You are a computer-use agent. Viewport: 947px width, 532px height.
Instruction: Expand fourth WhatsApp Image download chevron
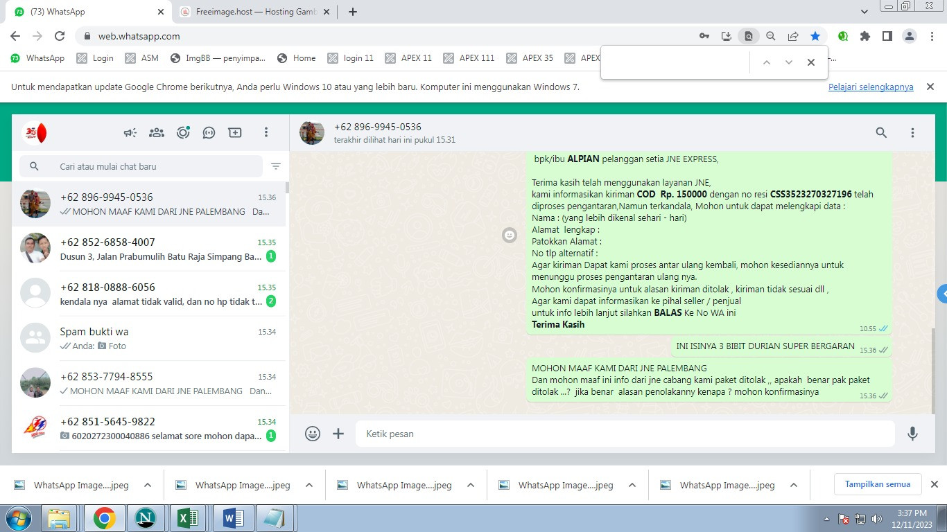coord(632,485)
